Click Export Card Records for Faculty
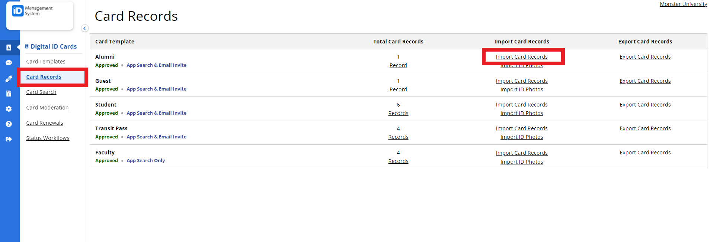This screenshot has width=710, height=242. (x=645, y=153)
